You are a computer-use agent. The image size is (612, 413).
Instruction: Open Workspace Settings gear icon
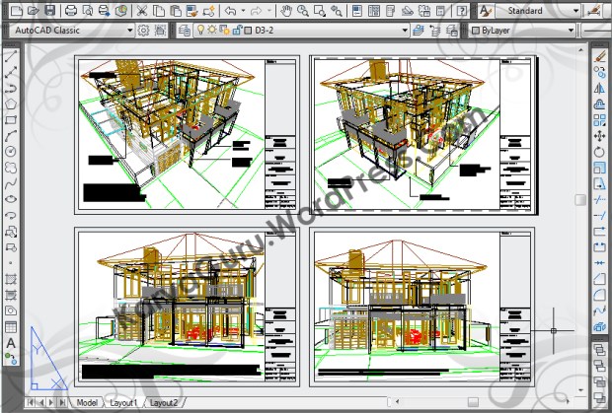[143, 30]
